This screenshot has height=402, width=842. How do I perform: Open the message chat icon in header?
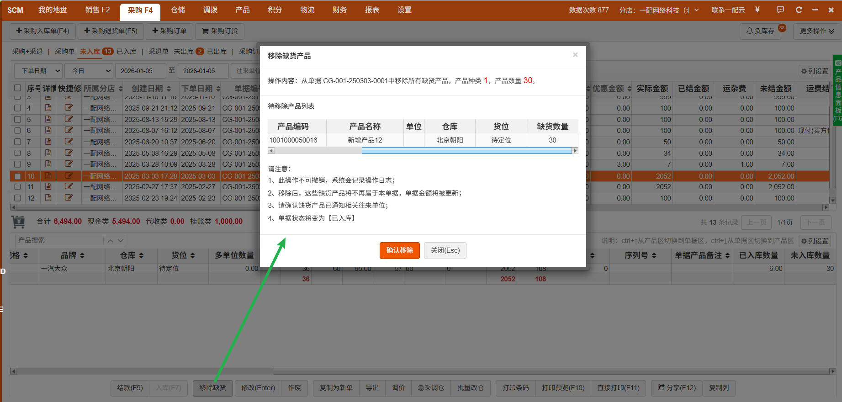click(x=780, y=10)
